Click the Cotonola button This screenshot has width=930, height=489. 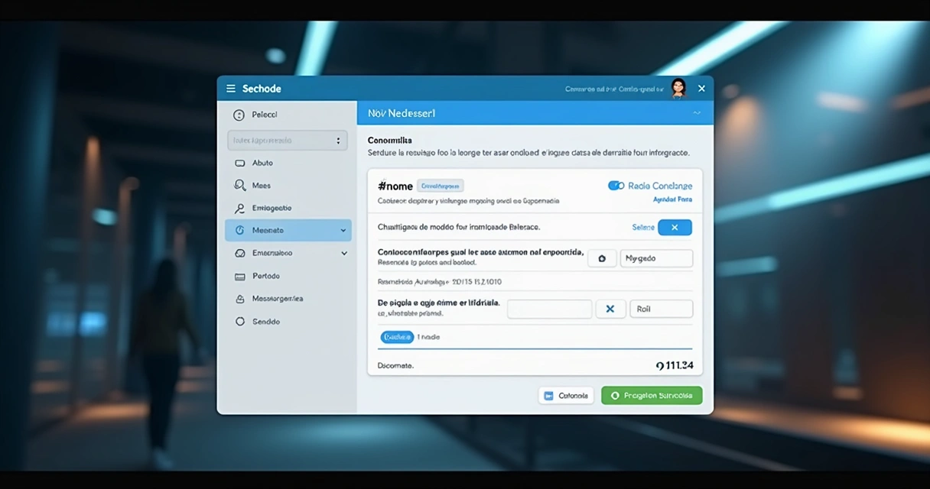pos(566,396)
